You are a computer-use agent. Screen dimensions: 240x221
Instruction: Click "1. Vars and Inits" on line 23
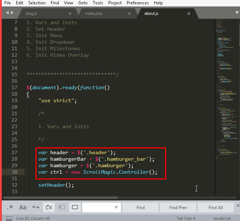pos(63,127)
